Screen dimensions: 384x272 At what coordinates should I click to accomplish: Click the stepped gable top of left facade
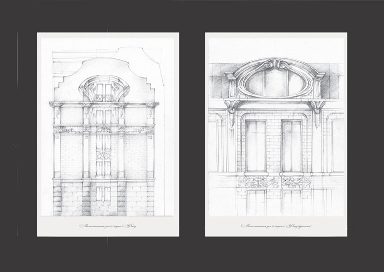point(104,67)
